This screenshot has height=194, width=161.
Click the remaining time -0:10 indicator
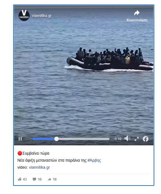[117, 139]
